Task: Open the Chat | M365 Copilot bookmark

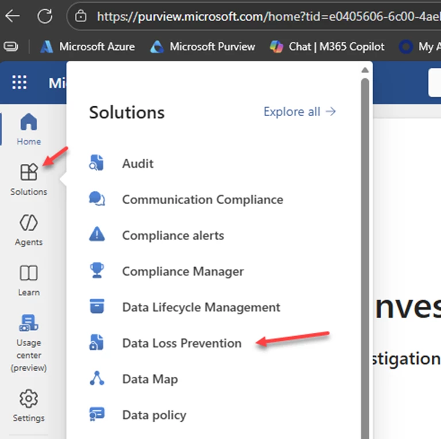Action: tap(327, 47)
